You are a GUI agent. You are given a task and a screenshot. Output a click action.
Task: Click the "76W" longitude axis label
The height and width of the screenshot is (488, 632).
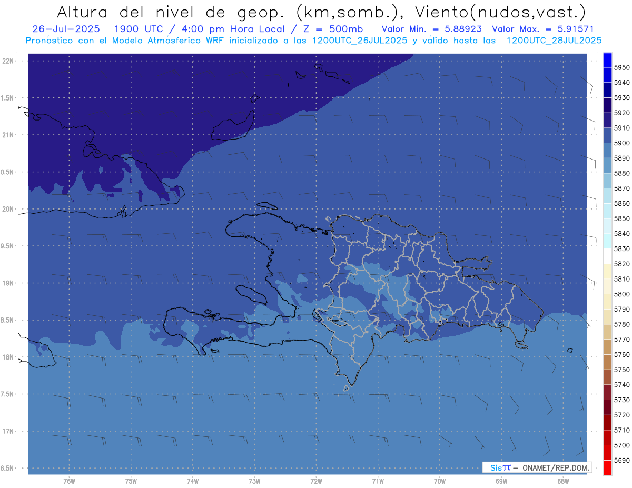[69, 481]
